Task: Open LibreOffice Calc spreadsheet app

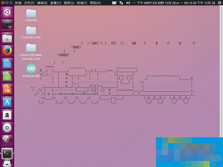Action: pos(7,76)
